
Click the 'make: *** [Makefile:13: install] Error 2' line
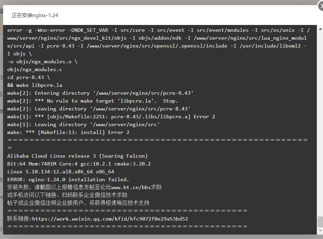68,132
